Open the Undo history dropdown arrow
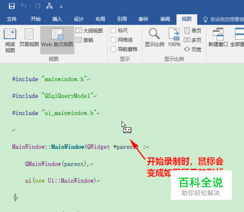The height and width of the screenshot is (212, 244). click(30, 6)
